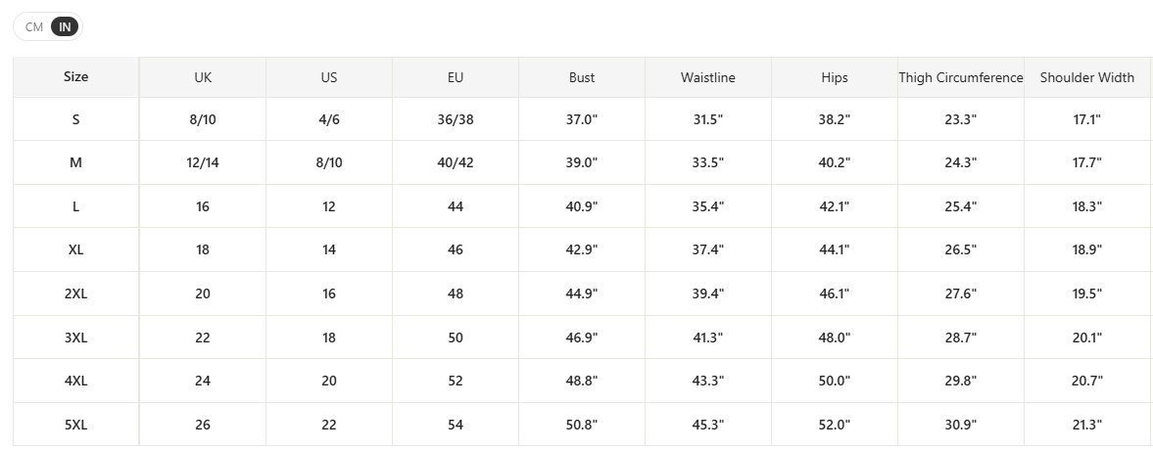
Task: Switch units to CM
Action: 34,27
